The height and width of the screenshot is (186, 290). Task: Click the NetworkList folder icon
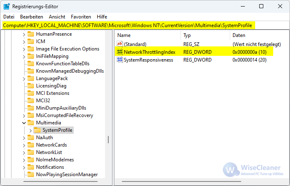(x=31, y=152)
